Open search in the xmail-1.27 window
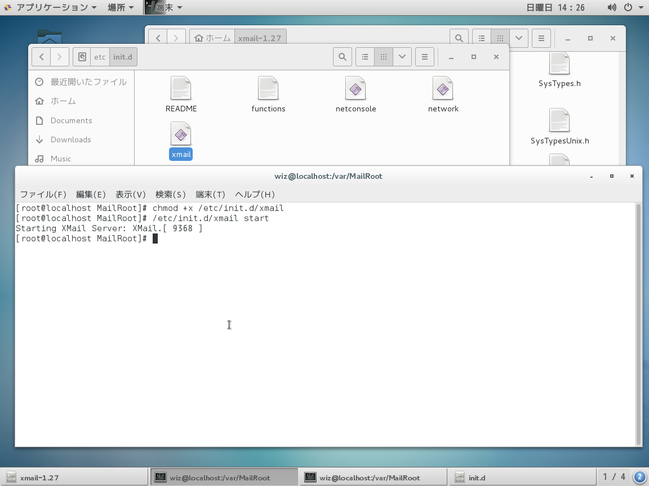 click(x=459, y=38)
